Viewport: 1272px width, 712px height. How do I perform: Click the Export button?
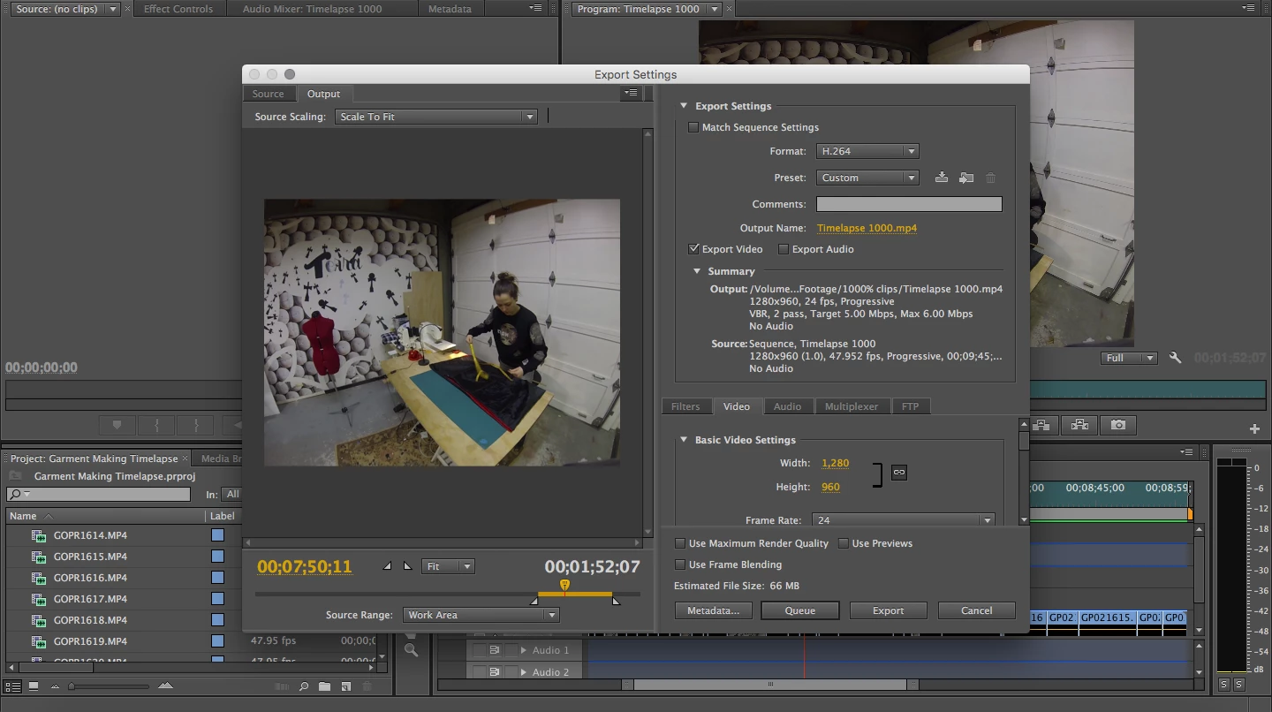tap(888, 610)
